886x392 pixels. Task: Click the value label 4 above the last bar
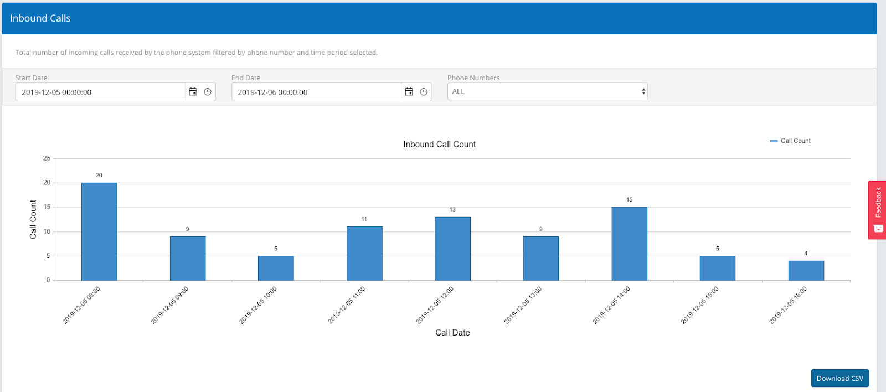coord(806,254)
